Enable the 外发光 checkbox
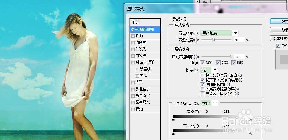The image size is (288, 140). tap(133, 49)
